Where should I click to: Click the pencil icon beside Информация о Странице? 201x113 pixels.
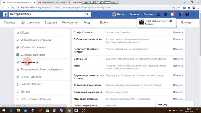[x=18, y=40]
